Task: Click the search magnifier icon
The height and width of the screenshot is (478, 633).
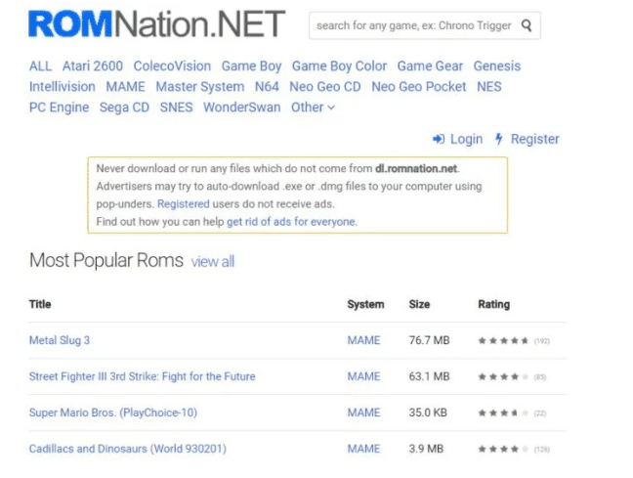Action: (527, 25)
